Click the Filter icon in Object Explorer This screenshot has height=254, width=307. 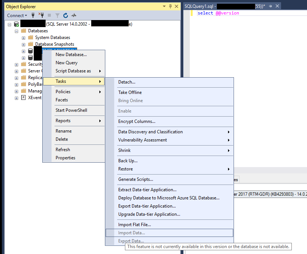57,15
